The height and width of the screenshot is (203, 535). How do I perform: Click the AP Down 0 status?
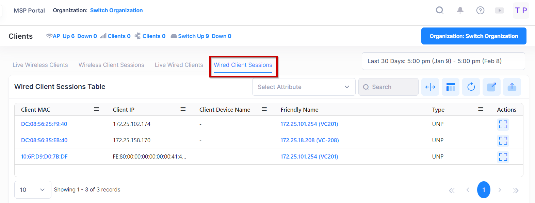click(x=87, y=36)
